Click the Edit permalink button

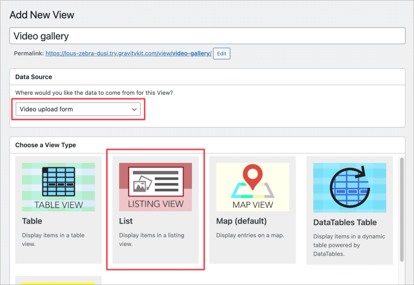tap(222, 54)
